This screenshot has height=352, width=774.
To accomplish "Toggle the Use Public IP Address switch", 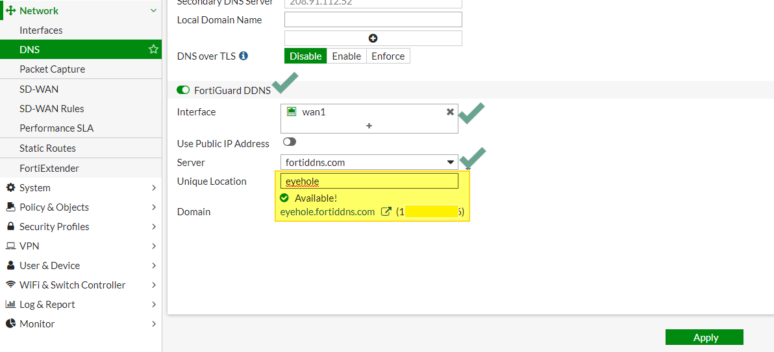I will click(290, 142).
